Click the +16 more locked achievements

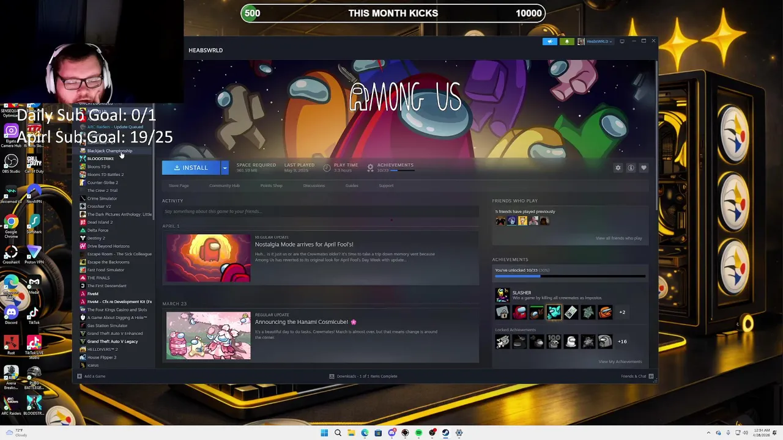coord(622,342)
